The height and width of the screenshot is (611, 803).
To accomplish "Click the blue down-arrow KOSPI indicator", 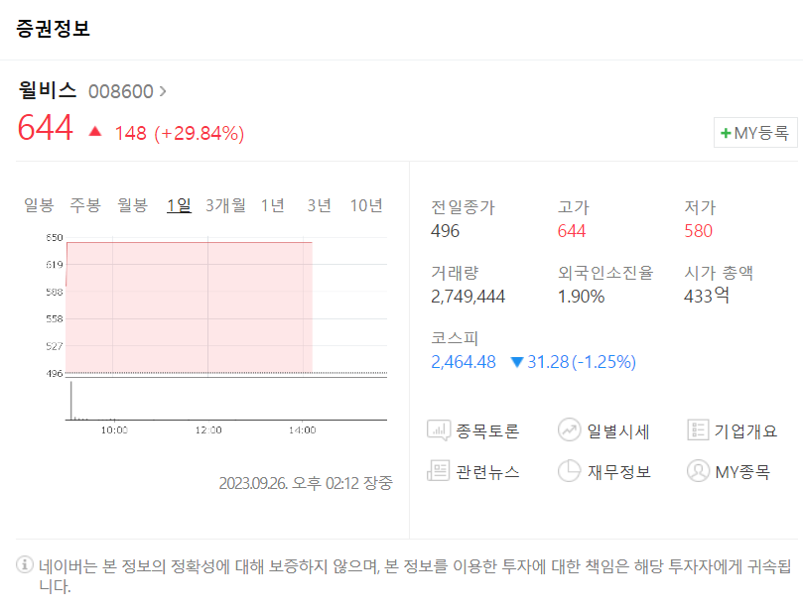I will 517,362.
